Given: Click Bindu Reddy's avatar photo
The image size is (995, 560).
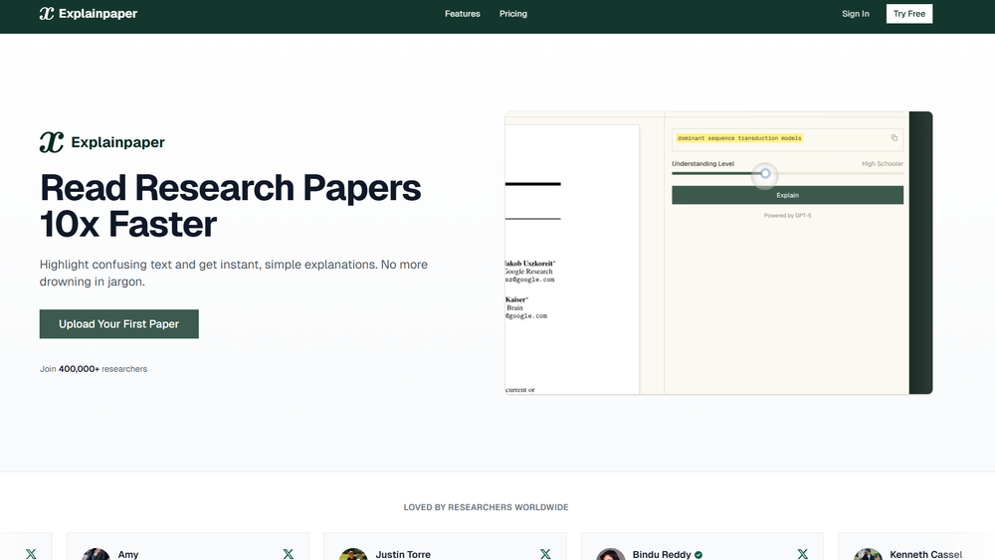Looking at the screenshot, I should pyautogui.click(x=611, y=554).
